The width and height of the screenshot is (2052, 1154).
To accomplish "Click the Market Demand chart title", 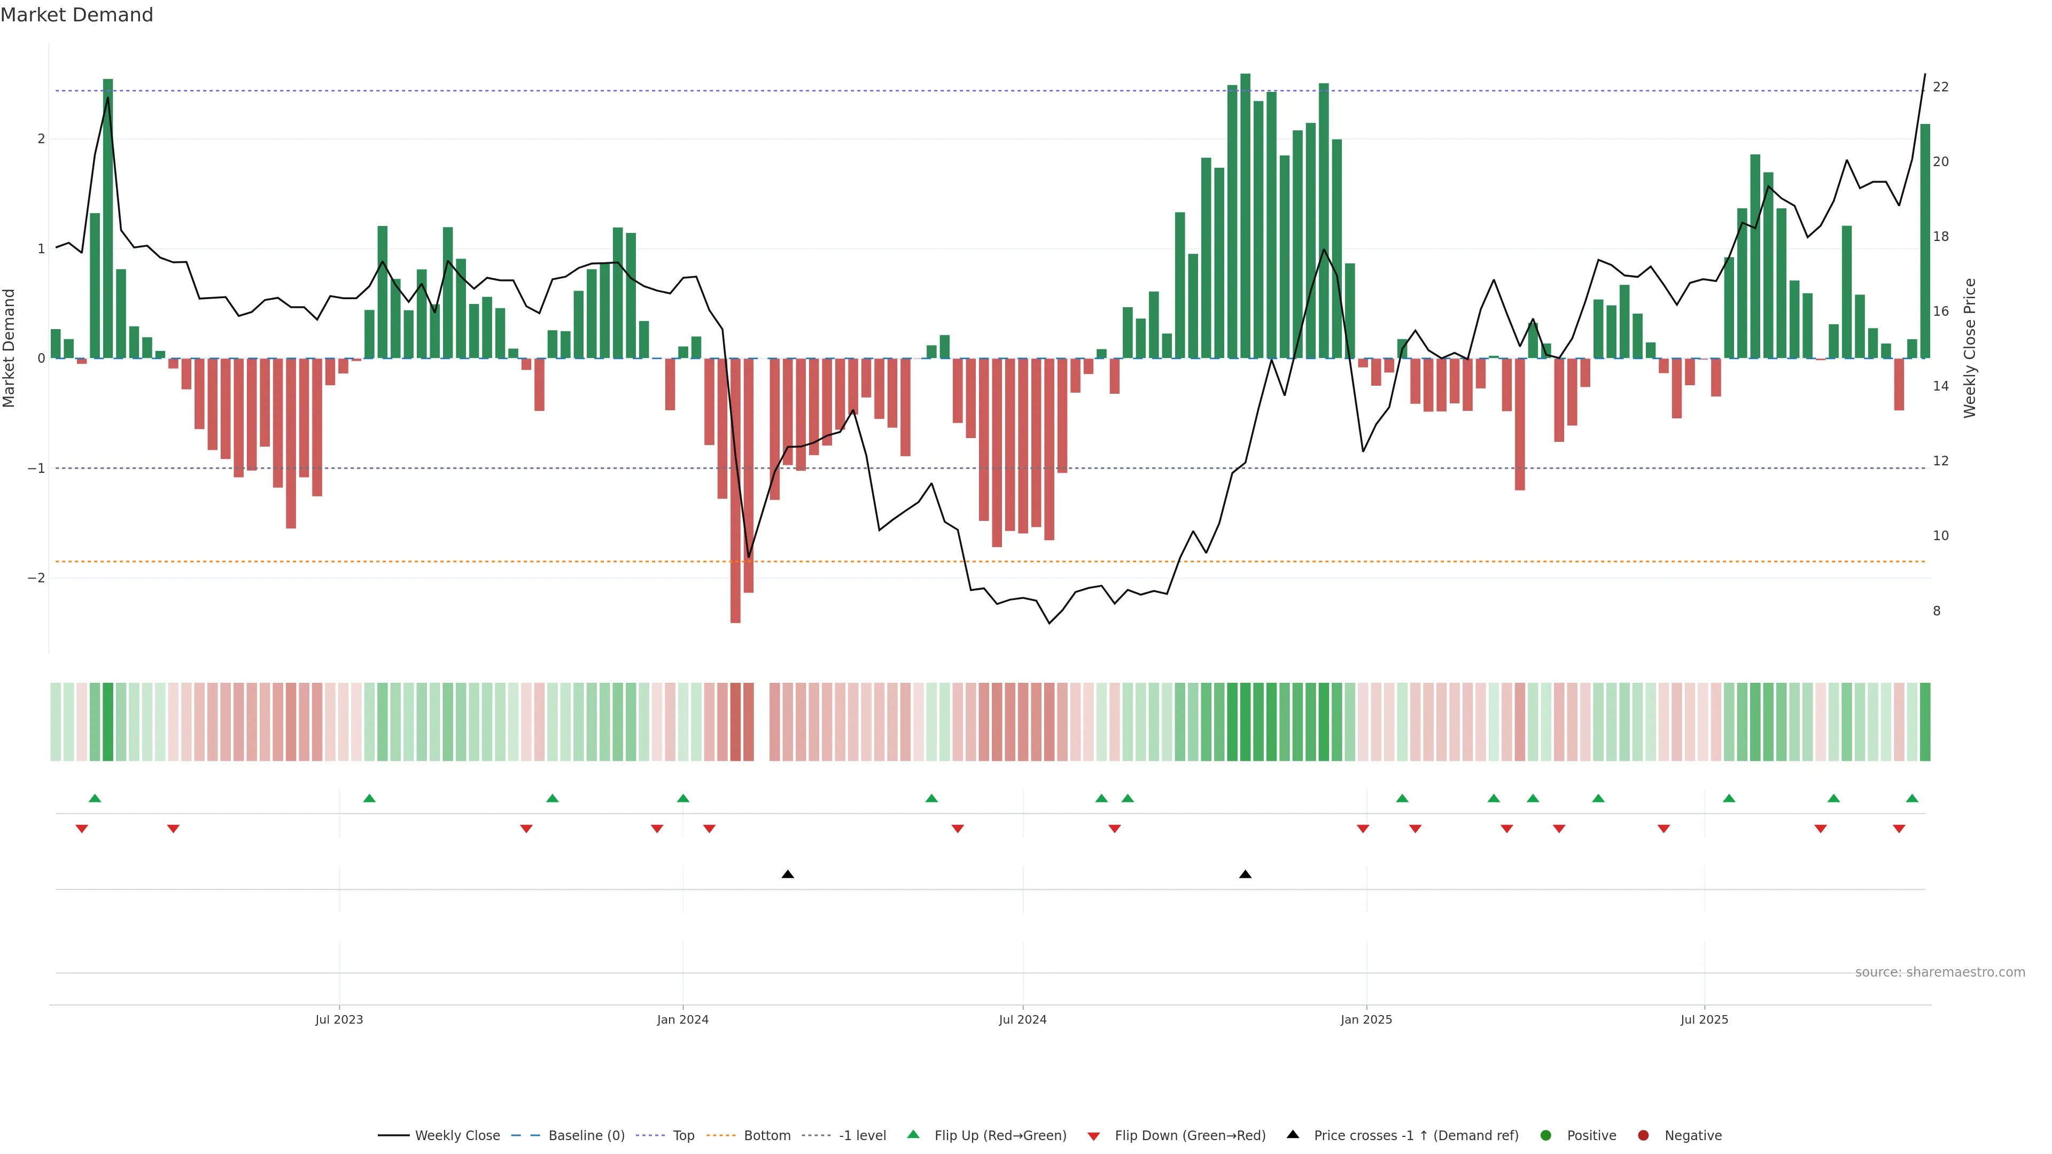I will [77, 15].
